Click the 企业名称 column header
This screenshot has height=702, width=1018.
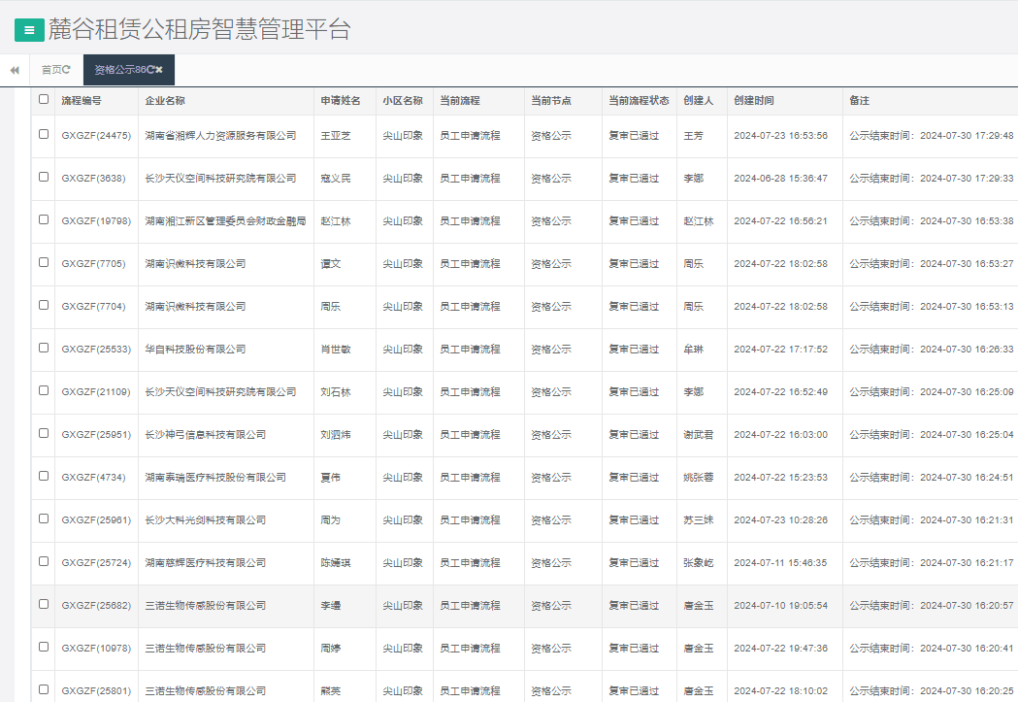click(x=165, y=100)
